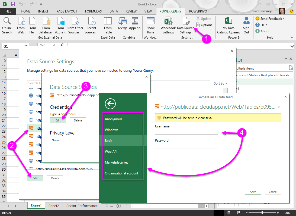Expand the From Database dropdown
The height and width of the screenshot is (216, 296).
pos(46,25)
